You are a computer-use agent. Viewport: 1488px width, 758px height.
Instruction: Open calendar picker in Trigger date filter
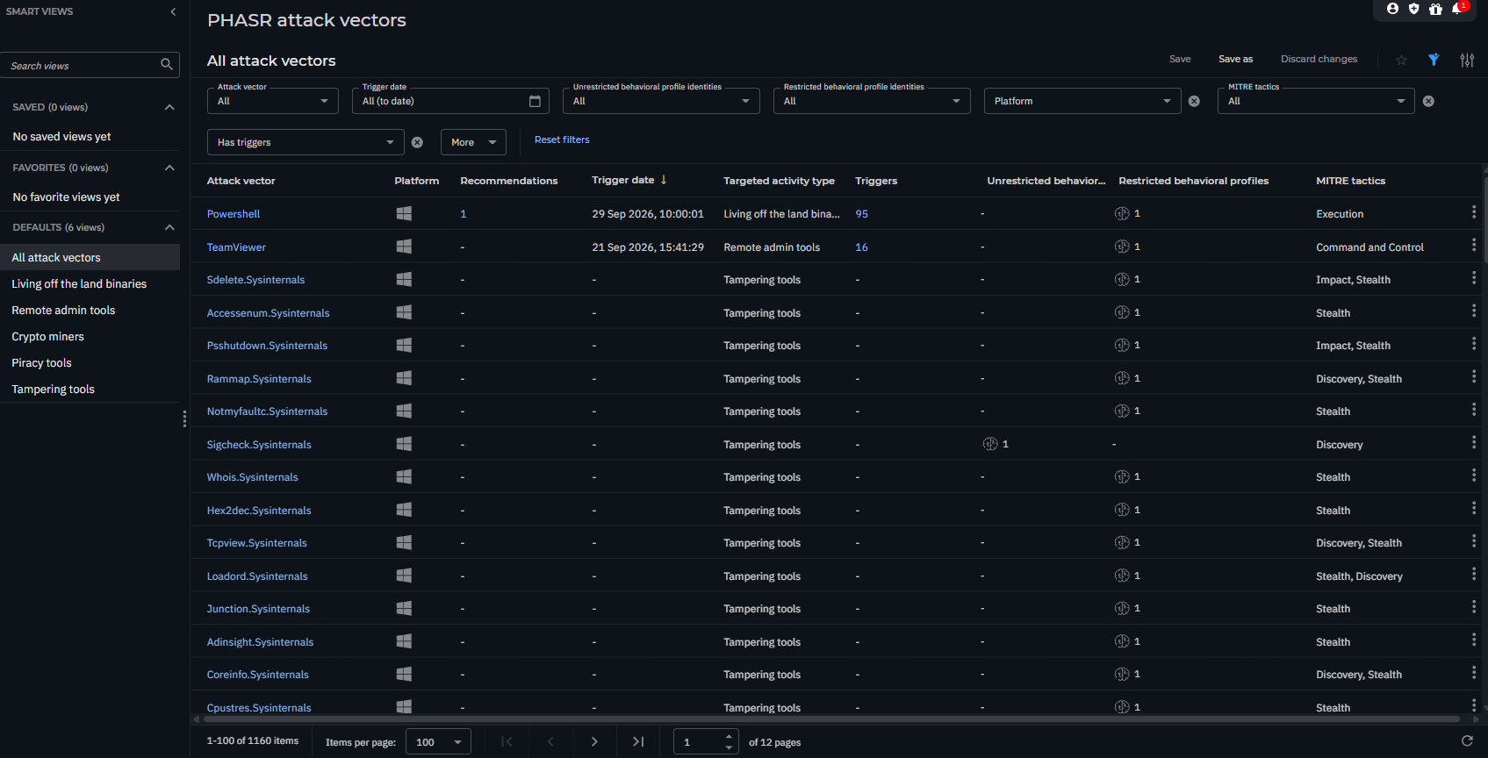[x=535, y=101]
